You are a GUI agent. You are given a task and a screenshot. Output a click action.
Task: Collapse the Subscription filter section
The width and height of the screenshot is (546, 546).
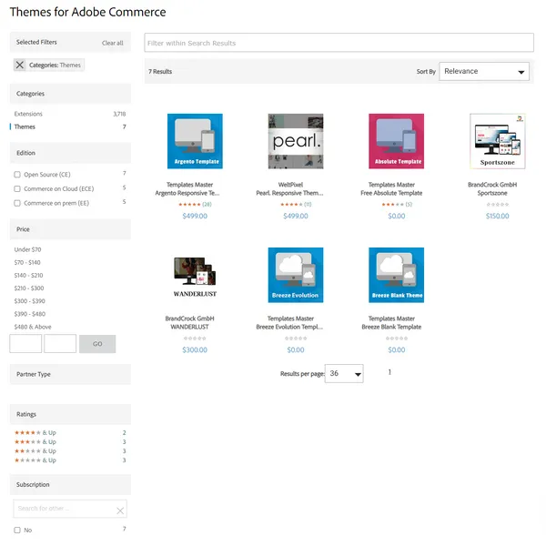pyautogui.click(x=70, y=485)
